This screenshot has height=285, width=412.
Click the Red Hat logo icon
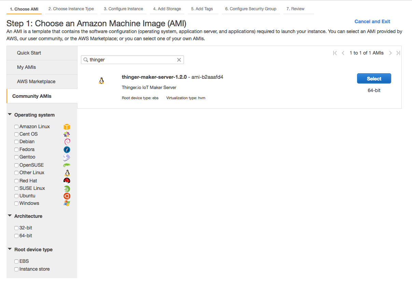(x=67, y=181)
